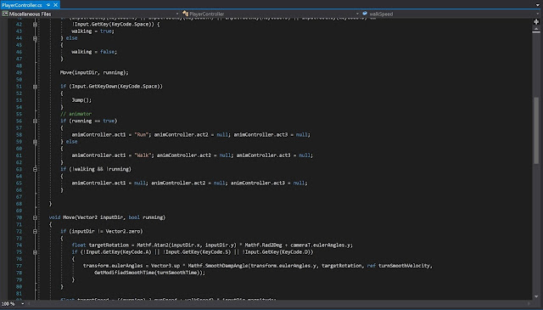Close the PlayerController.cs tab

click(55, 5)
